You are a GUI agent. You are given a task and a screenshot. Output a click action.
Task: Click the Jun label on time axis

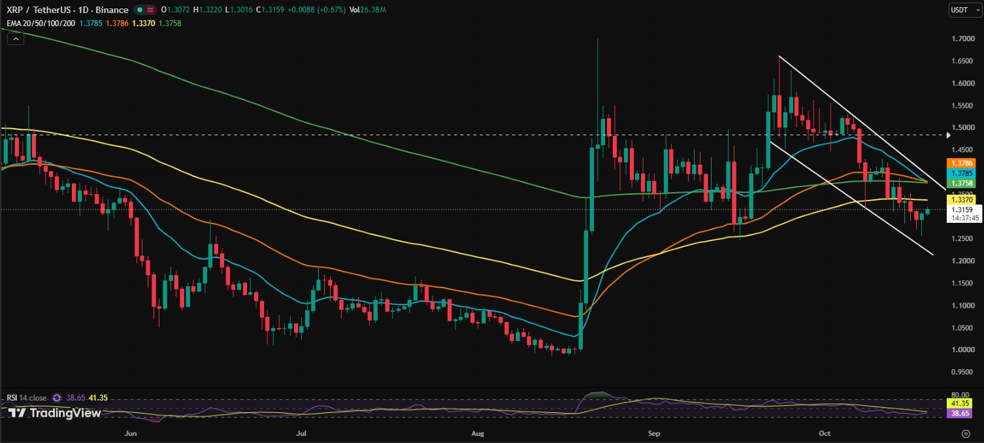click(131, 433)
